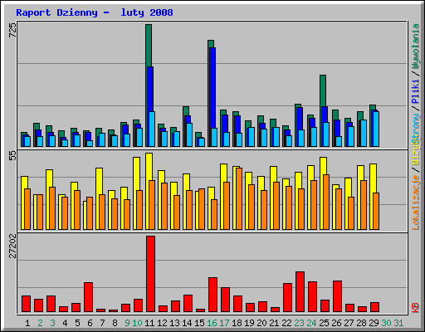This screenshot has width=425, height=332.
Task: Click day 23 on the x-axis
Action: (299, 323)
